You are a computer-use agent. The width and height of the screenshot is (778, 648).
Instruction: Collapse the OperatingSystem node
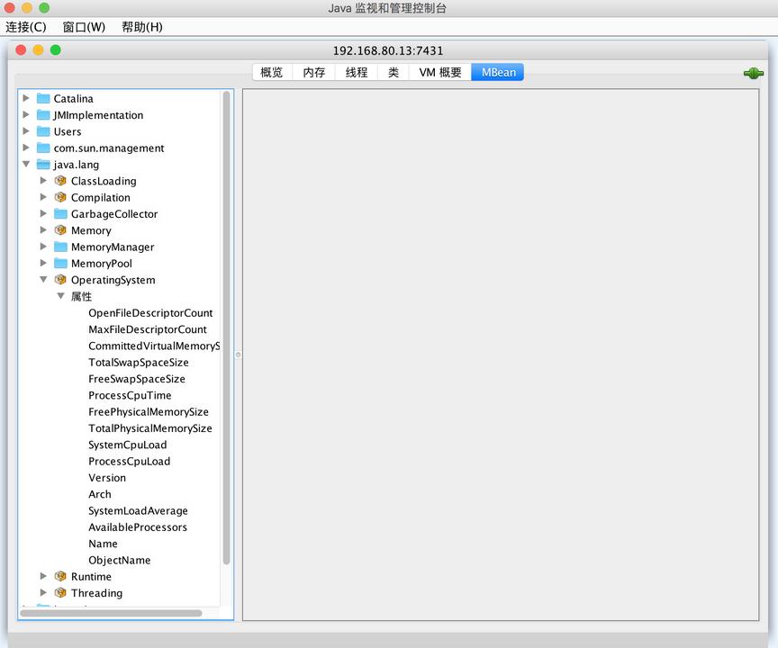pyautogui.click(x=43, y=280)
